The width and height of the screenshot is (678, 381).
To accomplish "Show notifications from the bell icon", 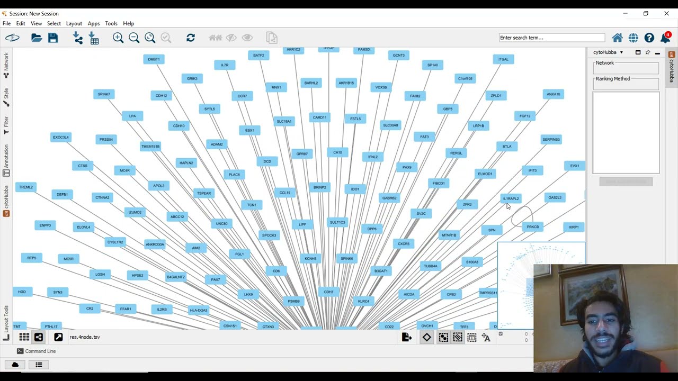I will click(x=665, y=38).
